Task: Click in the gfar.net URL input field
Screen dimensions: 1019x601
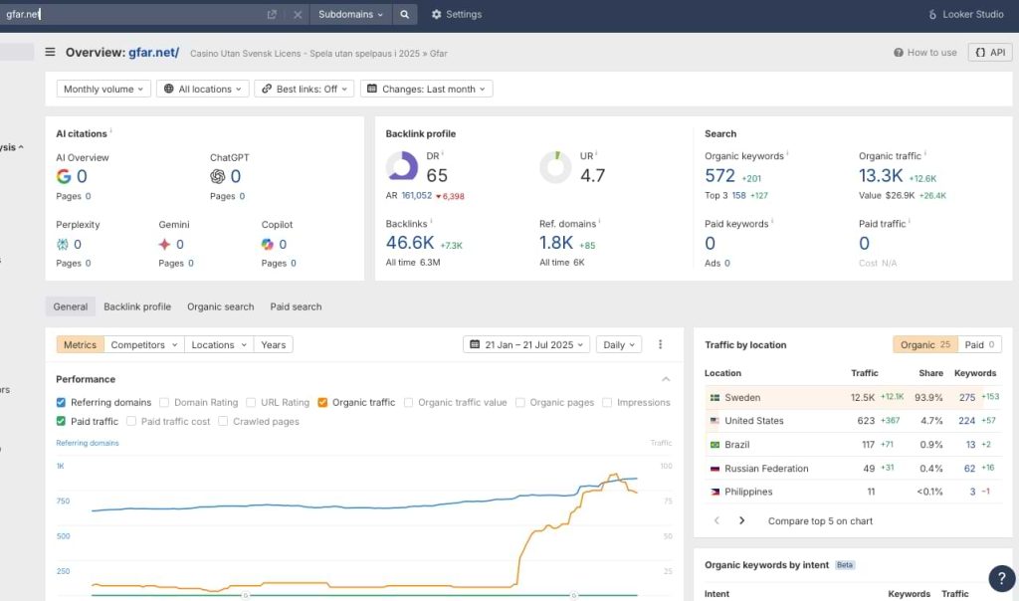Action: [x=129, y=15]
